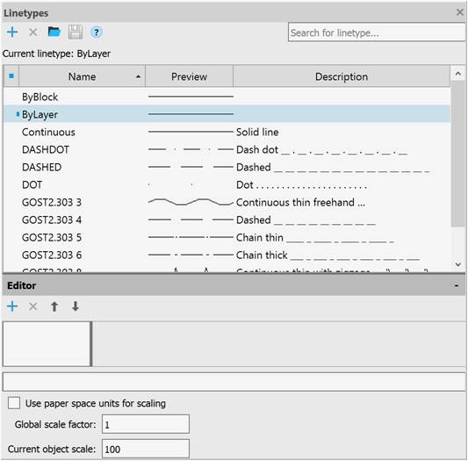
Task: Open the help question mark icon
Action: click(x=96, y=32)
